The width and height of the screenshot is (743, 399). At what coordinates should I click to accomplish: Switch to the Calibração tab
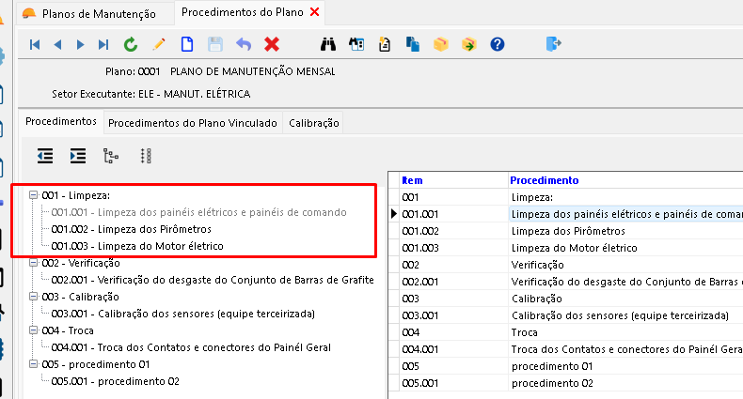[x=314, y=123]
